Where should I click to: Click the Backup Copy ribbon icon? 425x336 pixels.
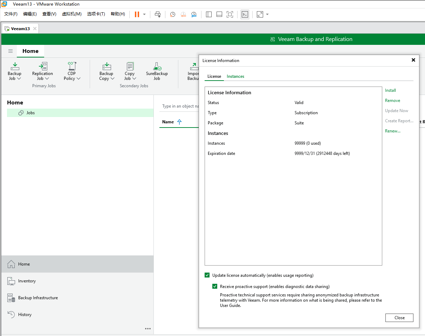(x=106, y=66)
